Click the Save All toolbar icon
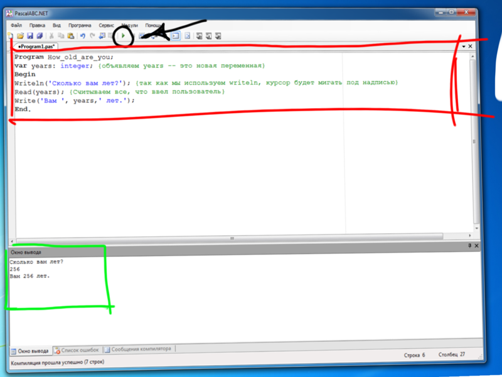This screenshot has width=502, height=377. [39, 36]
